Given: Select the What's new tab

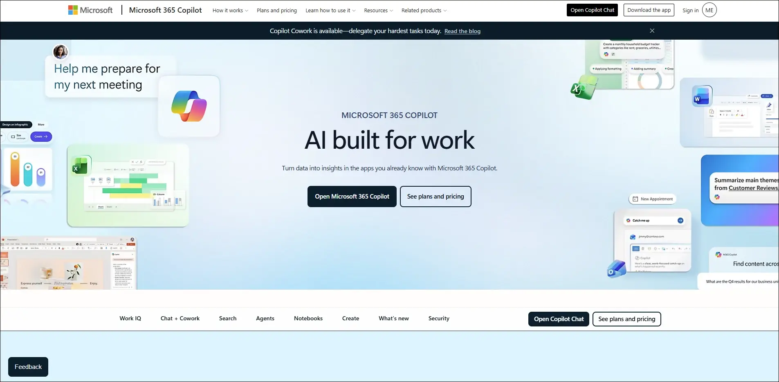Looking at the screenshot, I should 394,318.
